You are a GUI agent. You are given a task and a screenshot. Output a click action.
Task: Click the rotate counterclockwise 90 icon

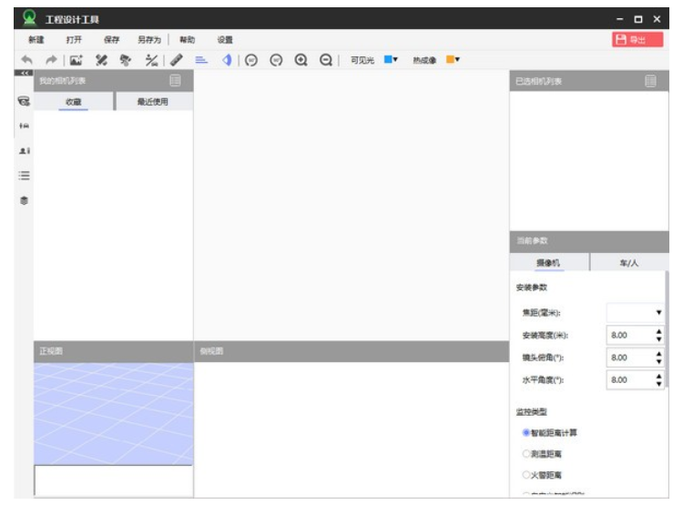pyautogui.click(x=251, y=60)
